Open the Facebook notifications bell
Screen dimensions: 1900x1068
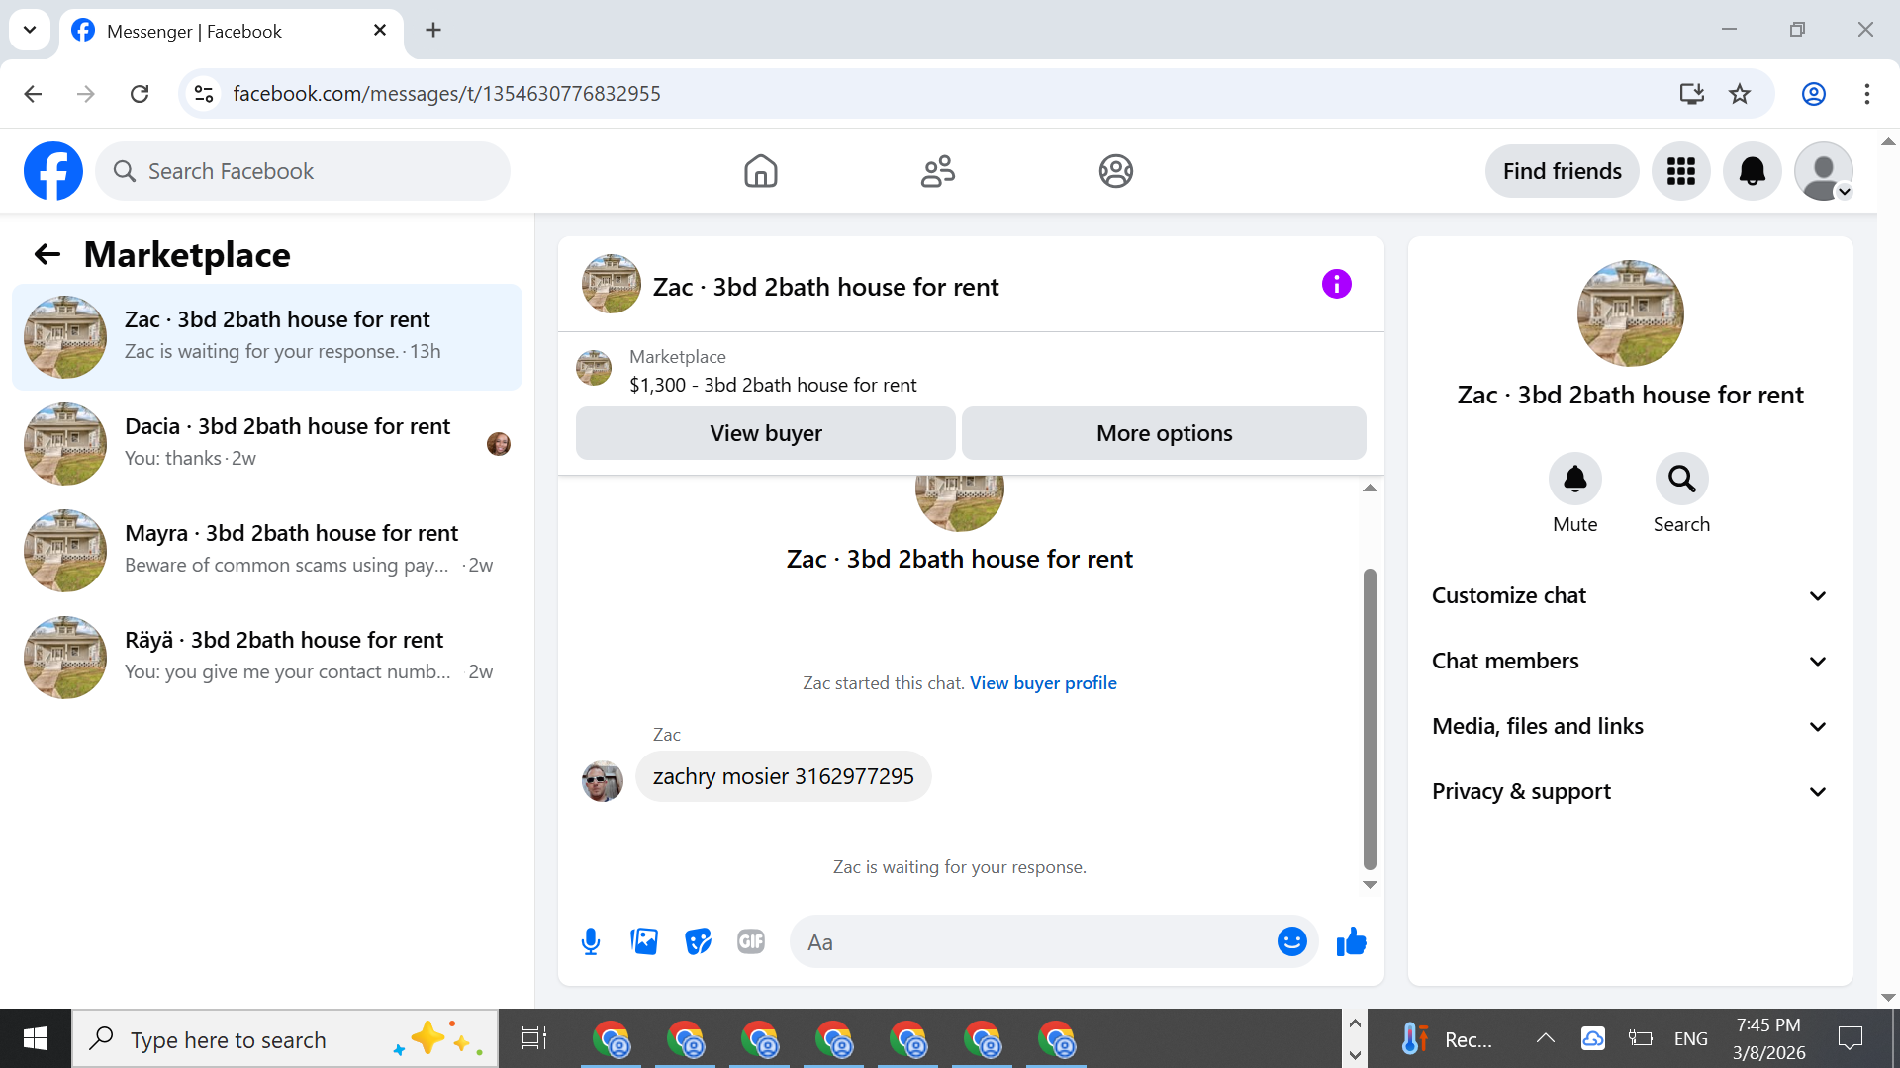pyautogui.click(x=1752, y=171)
